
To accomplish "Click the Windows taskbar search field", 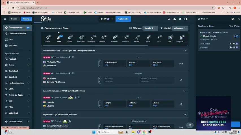I will 111,132.
